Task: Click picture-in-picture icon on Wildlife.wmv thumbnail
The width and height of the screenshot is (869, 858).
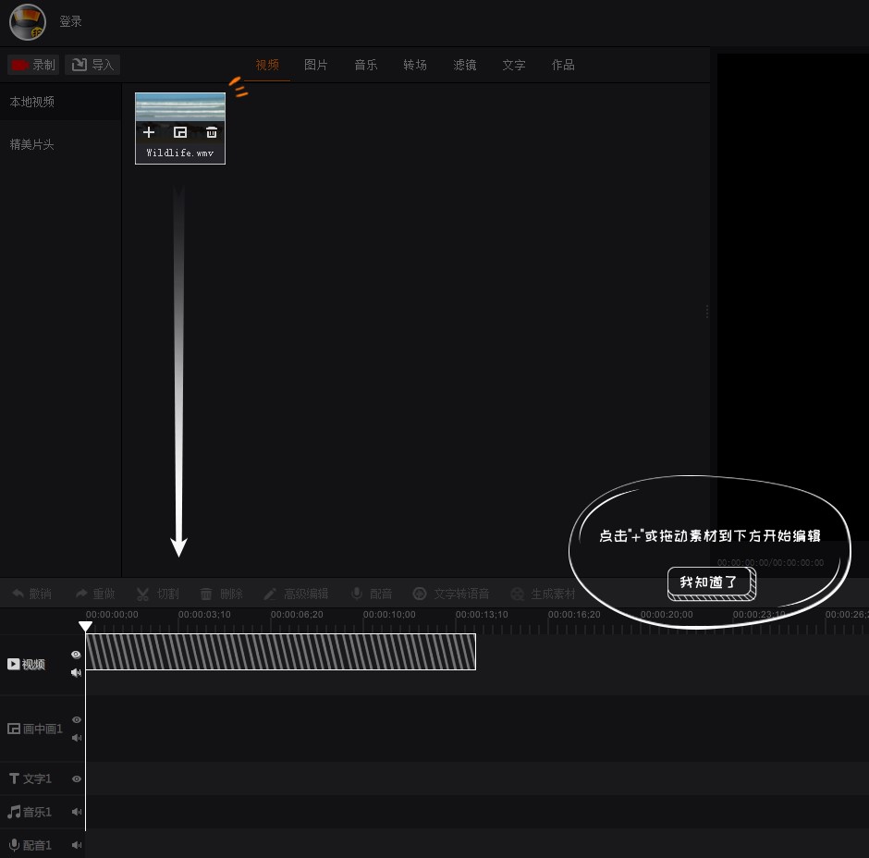Action: point(180,132)
